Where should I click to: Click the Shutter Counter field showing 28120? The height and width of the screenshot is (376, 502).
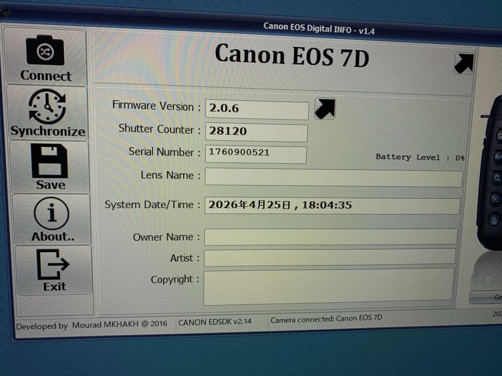(256, 132)
